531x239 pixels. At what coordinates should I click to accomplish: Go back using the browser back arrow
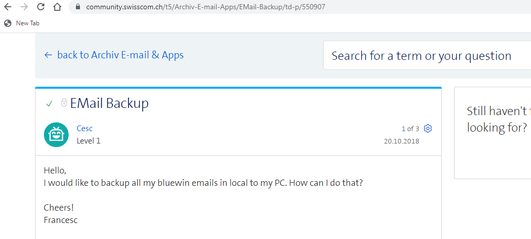(7, 7)
